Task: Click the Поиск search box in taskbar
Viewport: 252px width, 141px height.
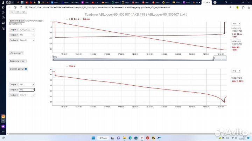Action: [x=105, y=138]
